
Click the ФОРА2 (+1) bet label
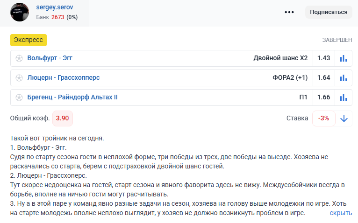pyautogui.click(x=290, y=78)
